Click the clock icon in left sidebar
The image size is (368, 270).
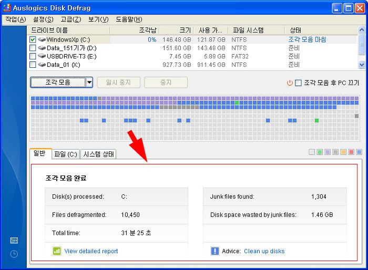click(x=14, y=254)
